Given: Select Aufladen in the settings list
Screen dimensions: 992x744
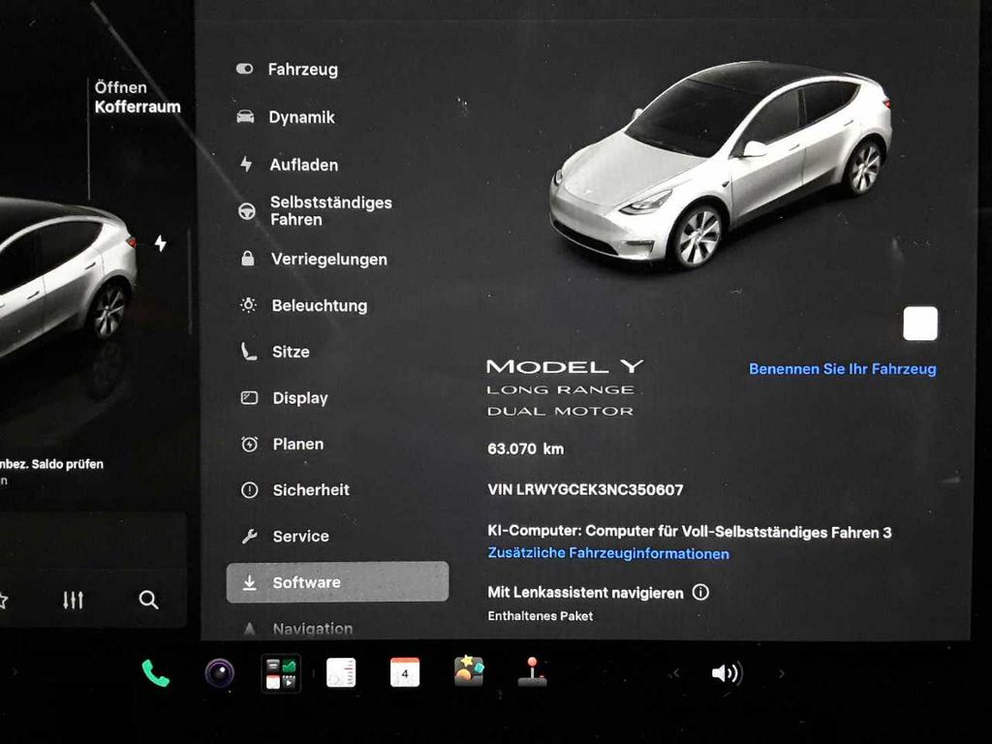Looking at the screenshot, I should tap(303, 165).
